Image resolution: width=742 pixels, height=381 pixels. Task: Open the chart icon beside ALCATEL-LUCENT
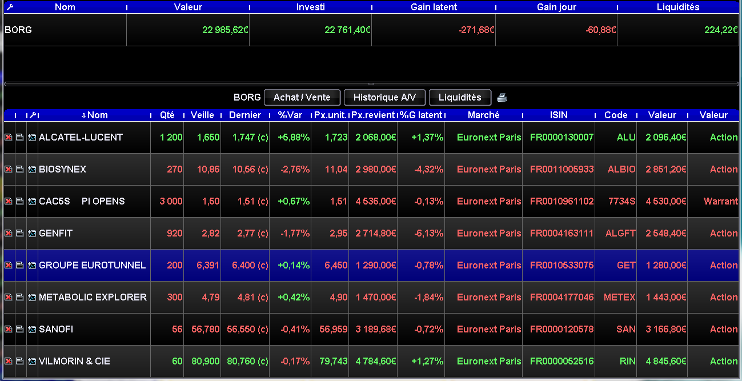pos(32,138)
